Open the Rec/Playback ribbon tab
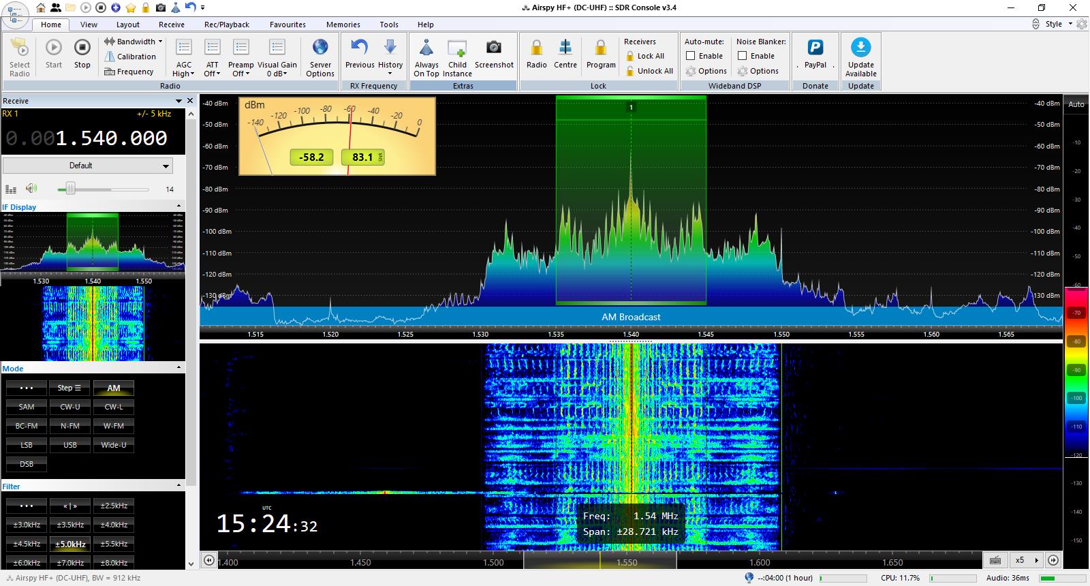This screenshot has width=1090, height=586. tap(227, 25)
